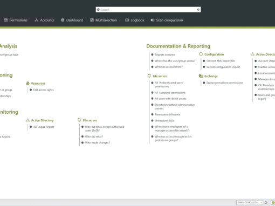Image resolution: width=275 pixels, height=206 pixels.
Task: Click the Configuration heading
Action: pos(214,54)
